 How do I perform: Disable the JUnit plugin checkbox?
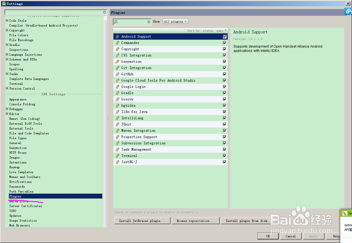225,124
